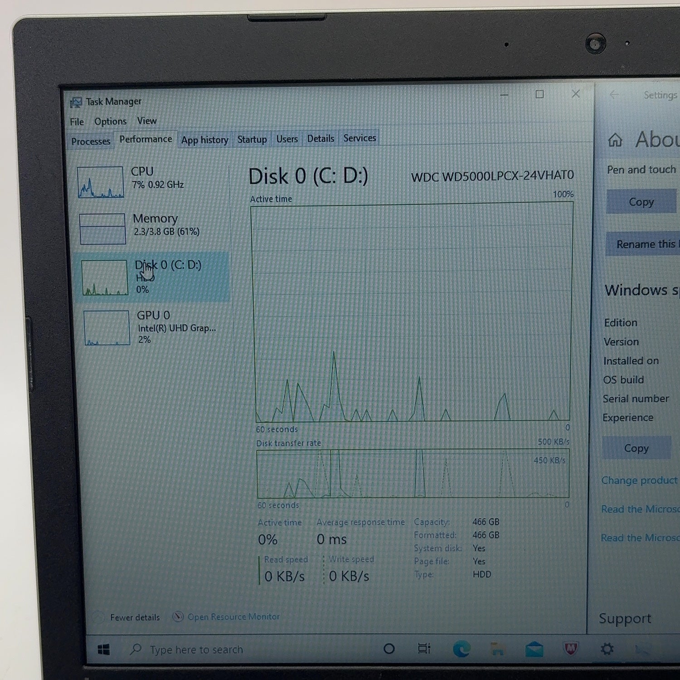Click the Capacity 466 GB value
Screen dimensions: 680x680
point(486,522)
